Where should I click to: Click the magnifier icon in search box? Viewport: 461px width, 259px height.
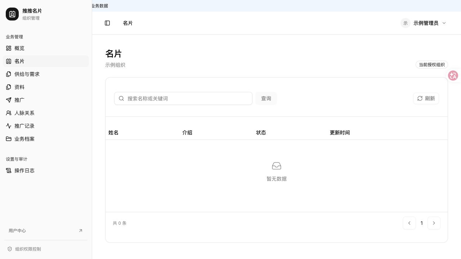pos(121,99)
